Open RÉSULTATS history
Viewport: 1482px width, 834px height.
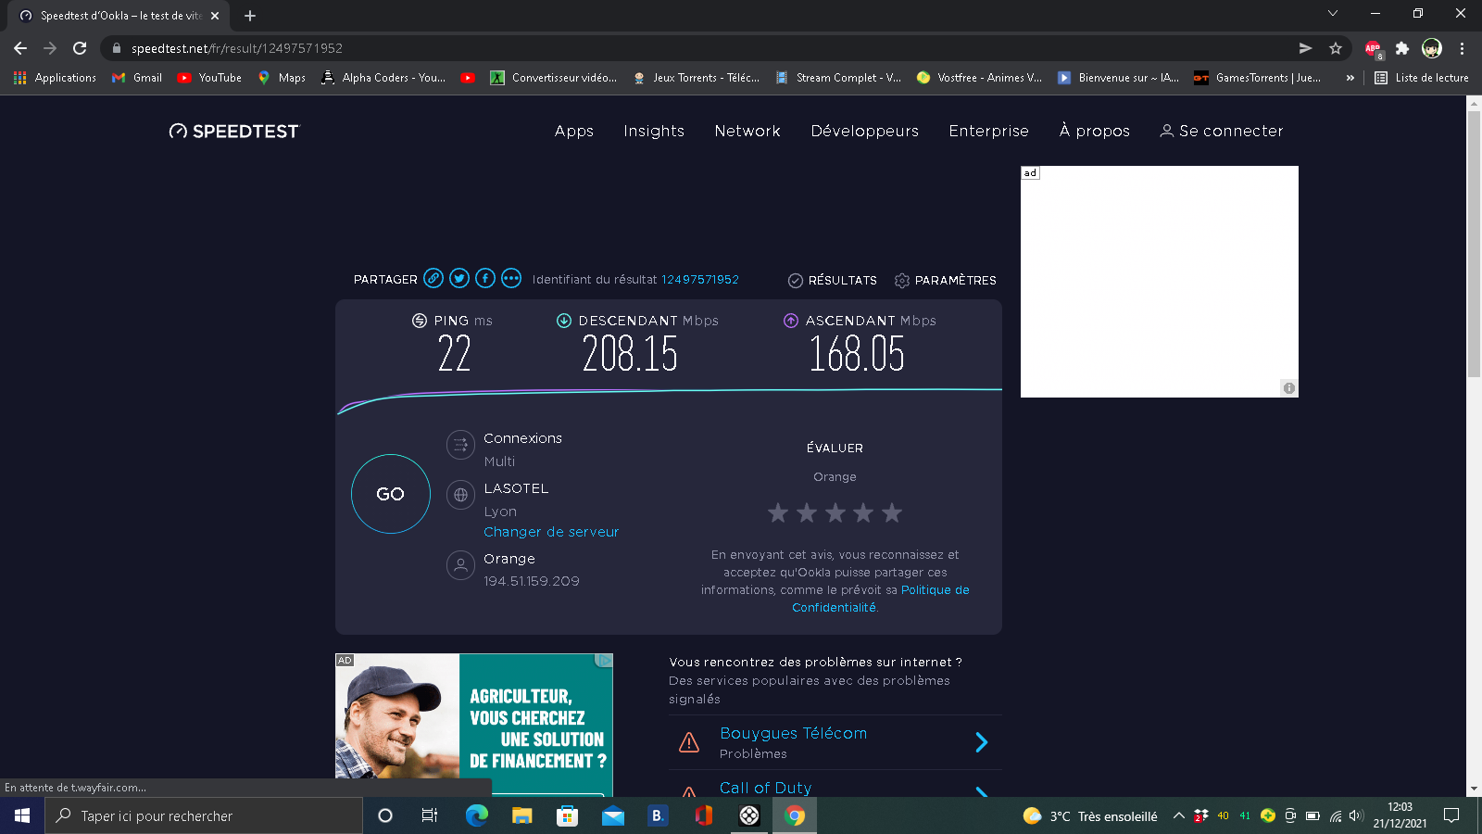pyautogui.click(x=833, y=280)
